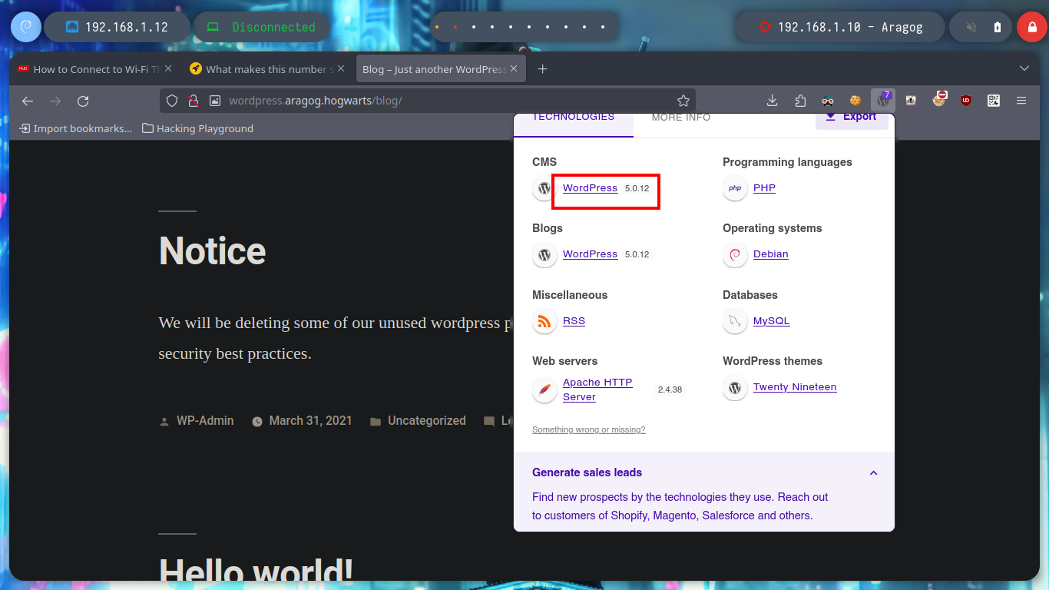Open the PHP technology link
This screenshot has width=1049, height=590.
point(764,187)
